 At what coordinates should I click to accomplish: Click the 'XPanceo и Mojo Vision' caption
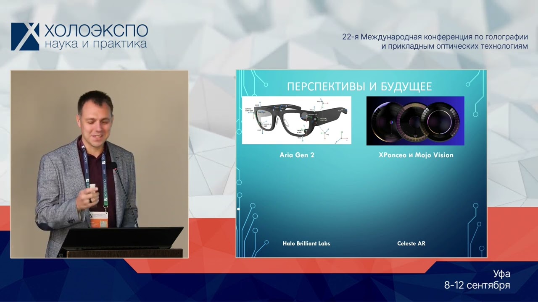pyautogui.click(x=416, y=155)
